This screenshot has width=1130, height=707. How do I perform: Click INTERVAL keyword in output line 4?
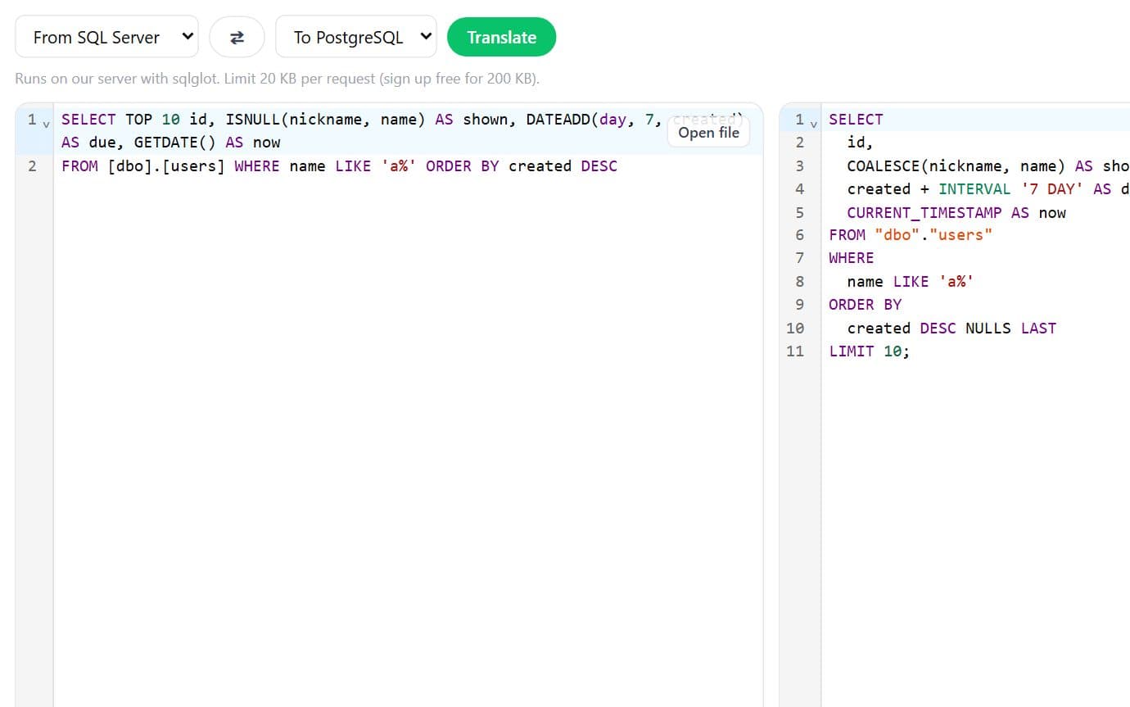tap(974, 189)
